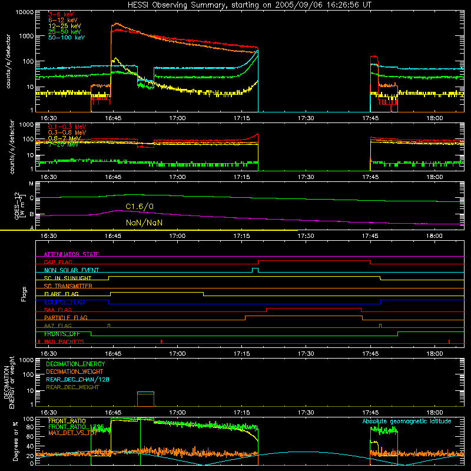Image resolution: width=471 pixels, height=471 pixels.
Task: Click the REAR_DEC_WEIGHT legend label
Action: (x=72, y=387)
